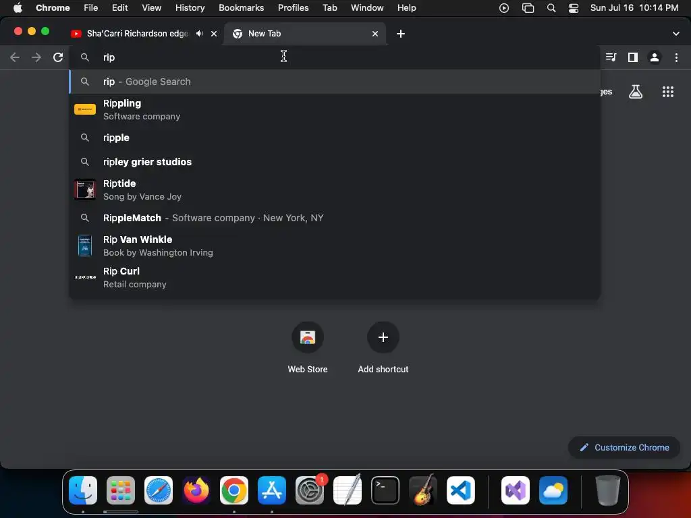Open the media controls icon in toolbar

tap(611, 57)
